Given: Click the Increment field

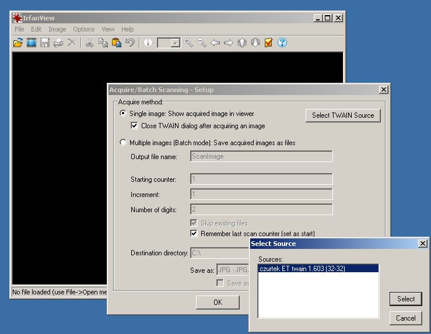Looking at the screenshot, I should tap(261, 194).
